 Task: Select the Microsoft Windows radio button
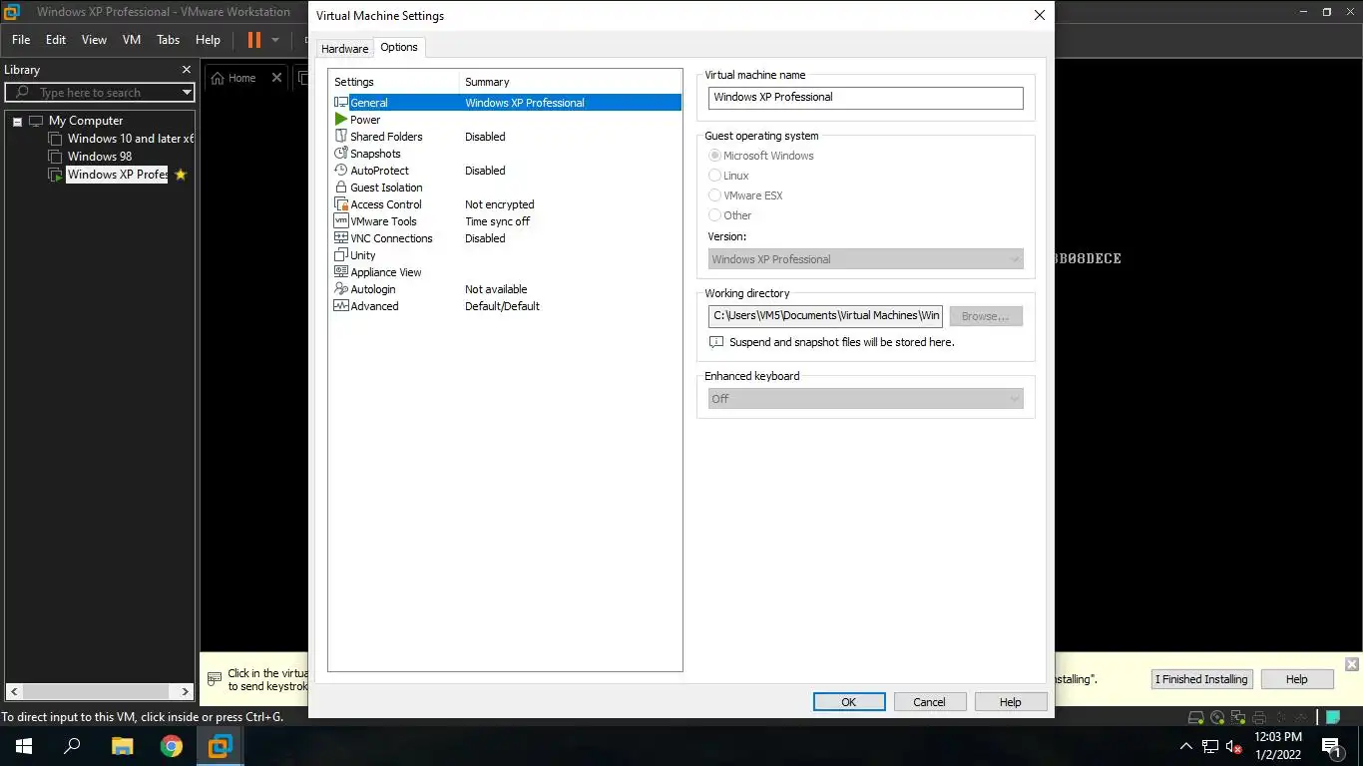(x=714, y=156)
